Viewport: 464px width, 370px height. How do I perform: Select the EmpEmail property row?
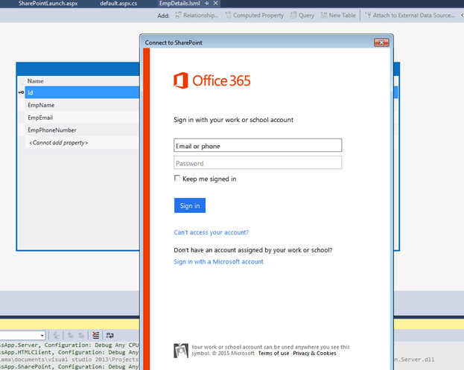(82, 118)
